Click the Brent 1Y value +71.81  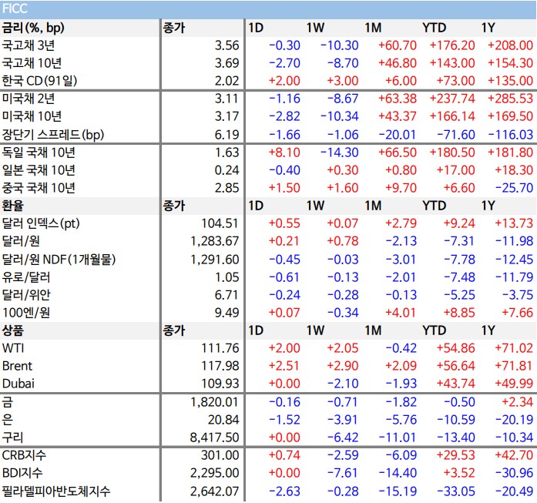[514, 367]
